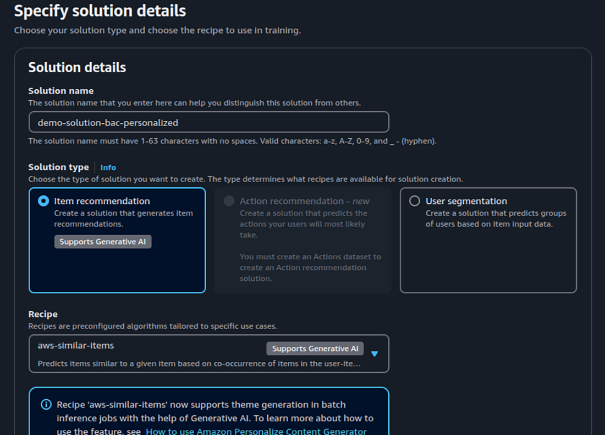This screenshot has height=435, width=605.
Task: Click the Solution name label
Action: [x=61, y=91]
